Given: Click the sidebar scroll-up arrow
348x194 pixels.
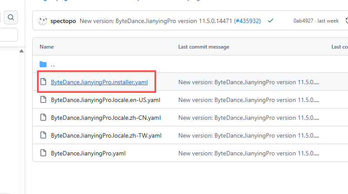Looking at the screenshot, I should tap(21, 51).
